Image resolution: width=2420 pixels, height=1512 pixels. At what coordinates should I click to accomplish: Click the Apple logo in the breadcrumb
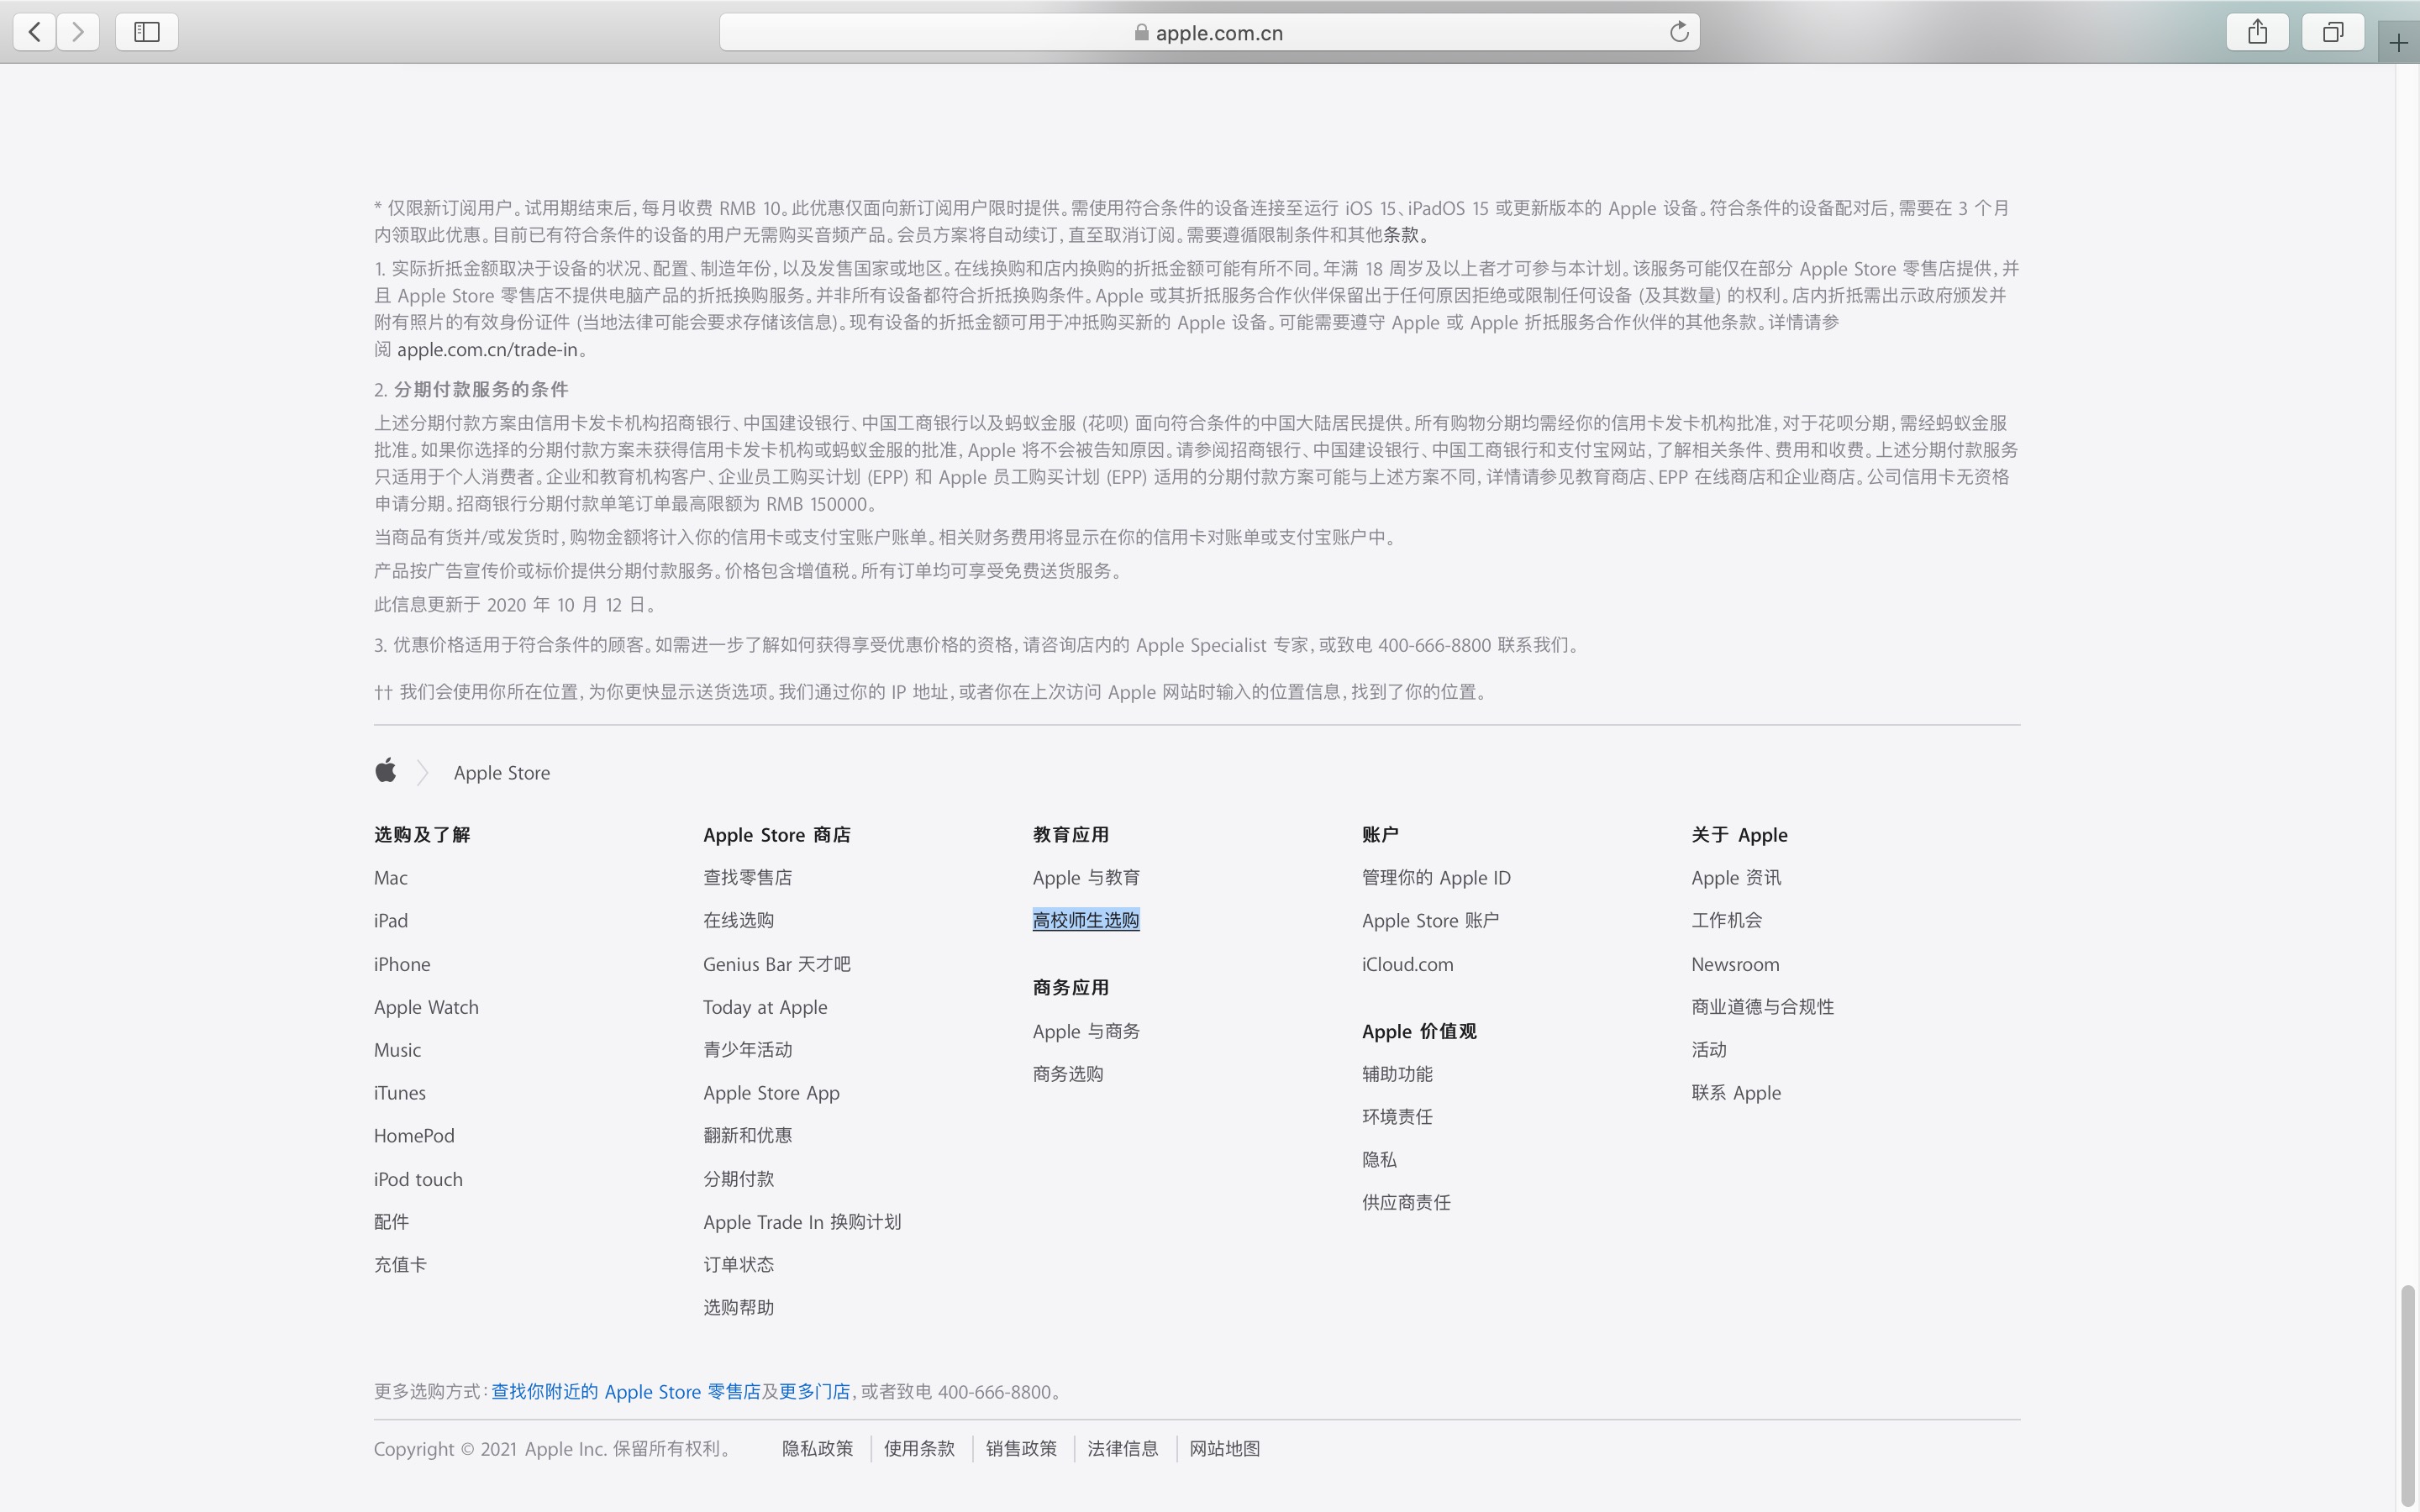point(386,770)
